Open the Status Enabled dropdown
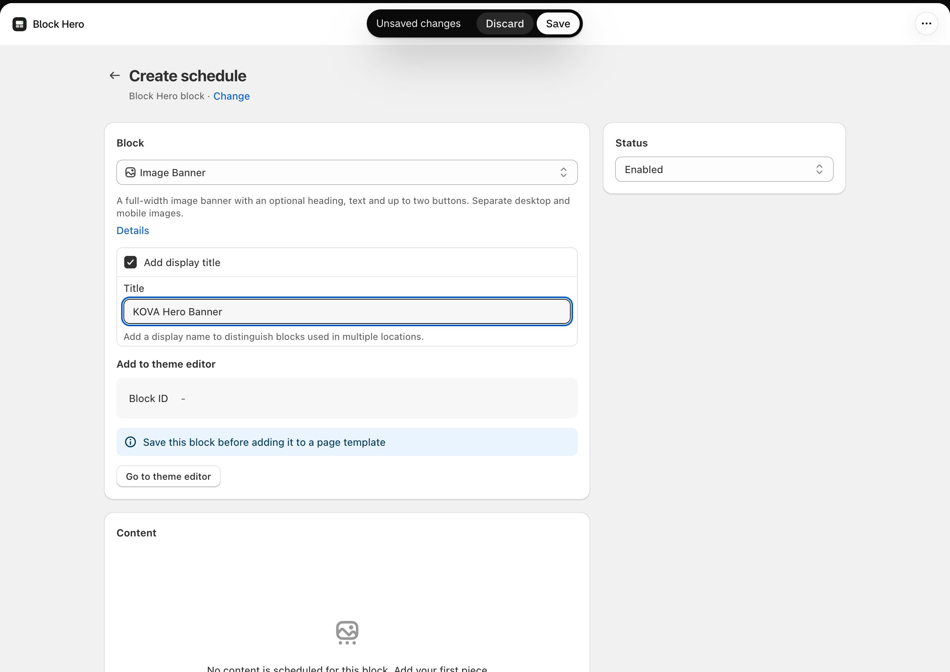The height and width of the screenshot is (672, 950). 724,169
